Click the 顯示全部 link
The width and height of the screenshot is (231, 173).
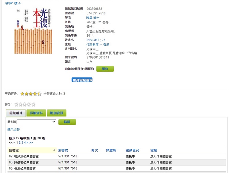point(14,129)
